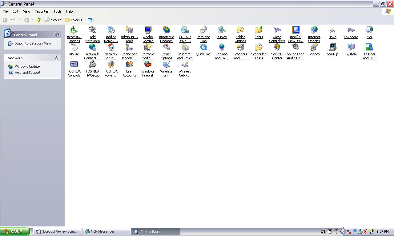Open Scheduled Tasks icon
Screen dimensions: 394x236
tap(259, 47)
